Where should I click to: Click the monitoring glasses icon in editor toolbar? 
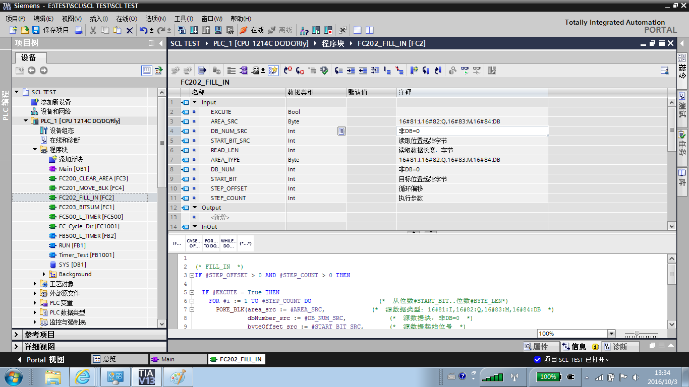(x=464, y=71)
